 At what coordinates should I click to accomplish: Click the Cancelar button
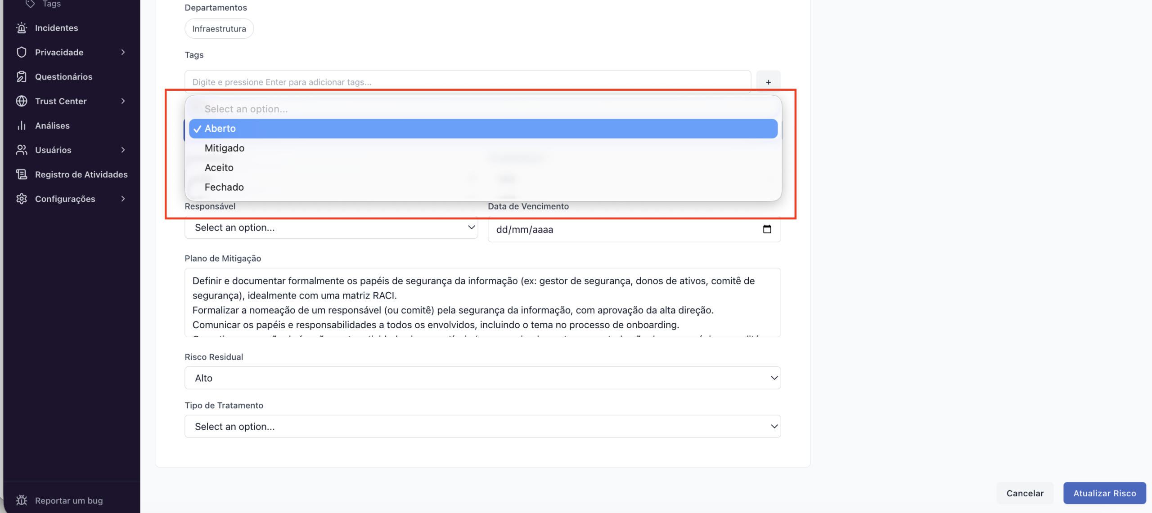[x=1025, y=493]
